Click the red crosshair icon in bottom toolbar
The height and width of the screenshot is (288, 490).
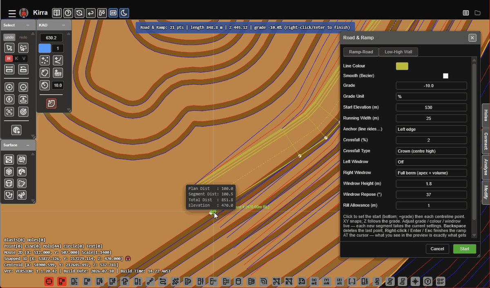click(x=49, y=281)
